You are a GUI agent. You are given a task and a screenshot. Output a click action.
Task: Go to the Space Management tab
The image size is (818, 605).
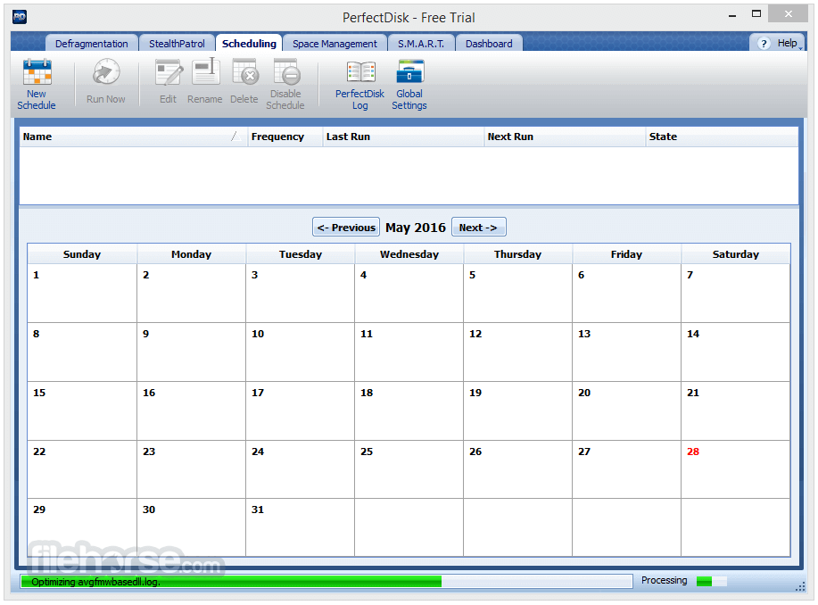(335, 44)
